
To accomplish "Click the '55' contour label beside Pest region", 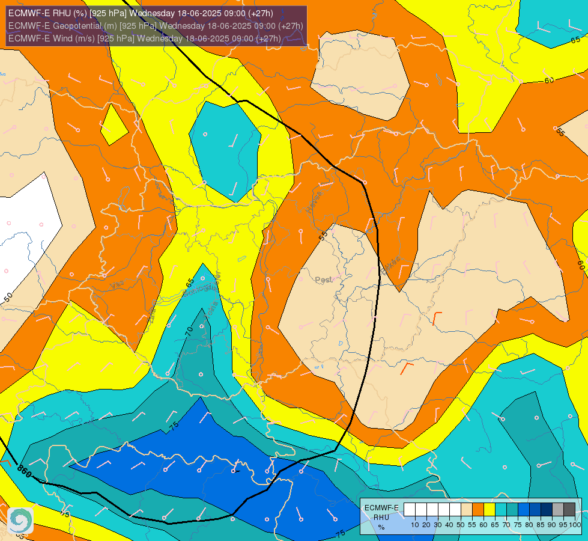I will [323, 236].
